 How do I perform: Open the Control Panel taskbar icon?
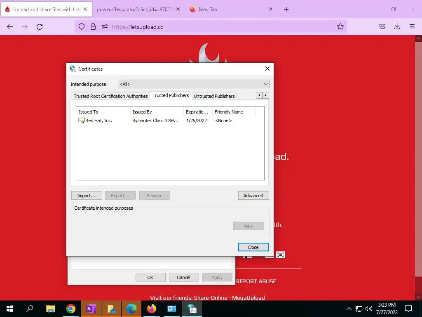(172, 309)
